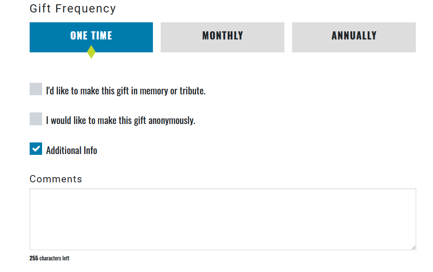Click inside the Comments text area
This screenshot has width=433, height=272.
pos(223,219)
